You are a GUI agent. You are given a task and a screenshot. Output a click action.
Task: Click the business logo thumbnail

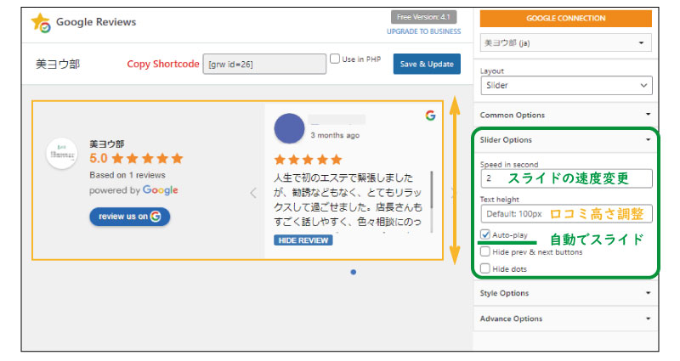point(62,154)
